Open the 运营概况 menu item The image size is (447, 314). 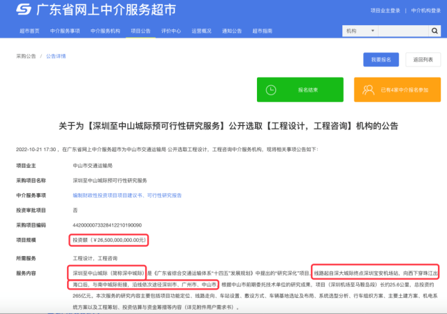tap(202, 31)
